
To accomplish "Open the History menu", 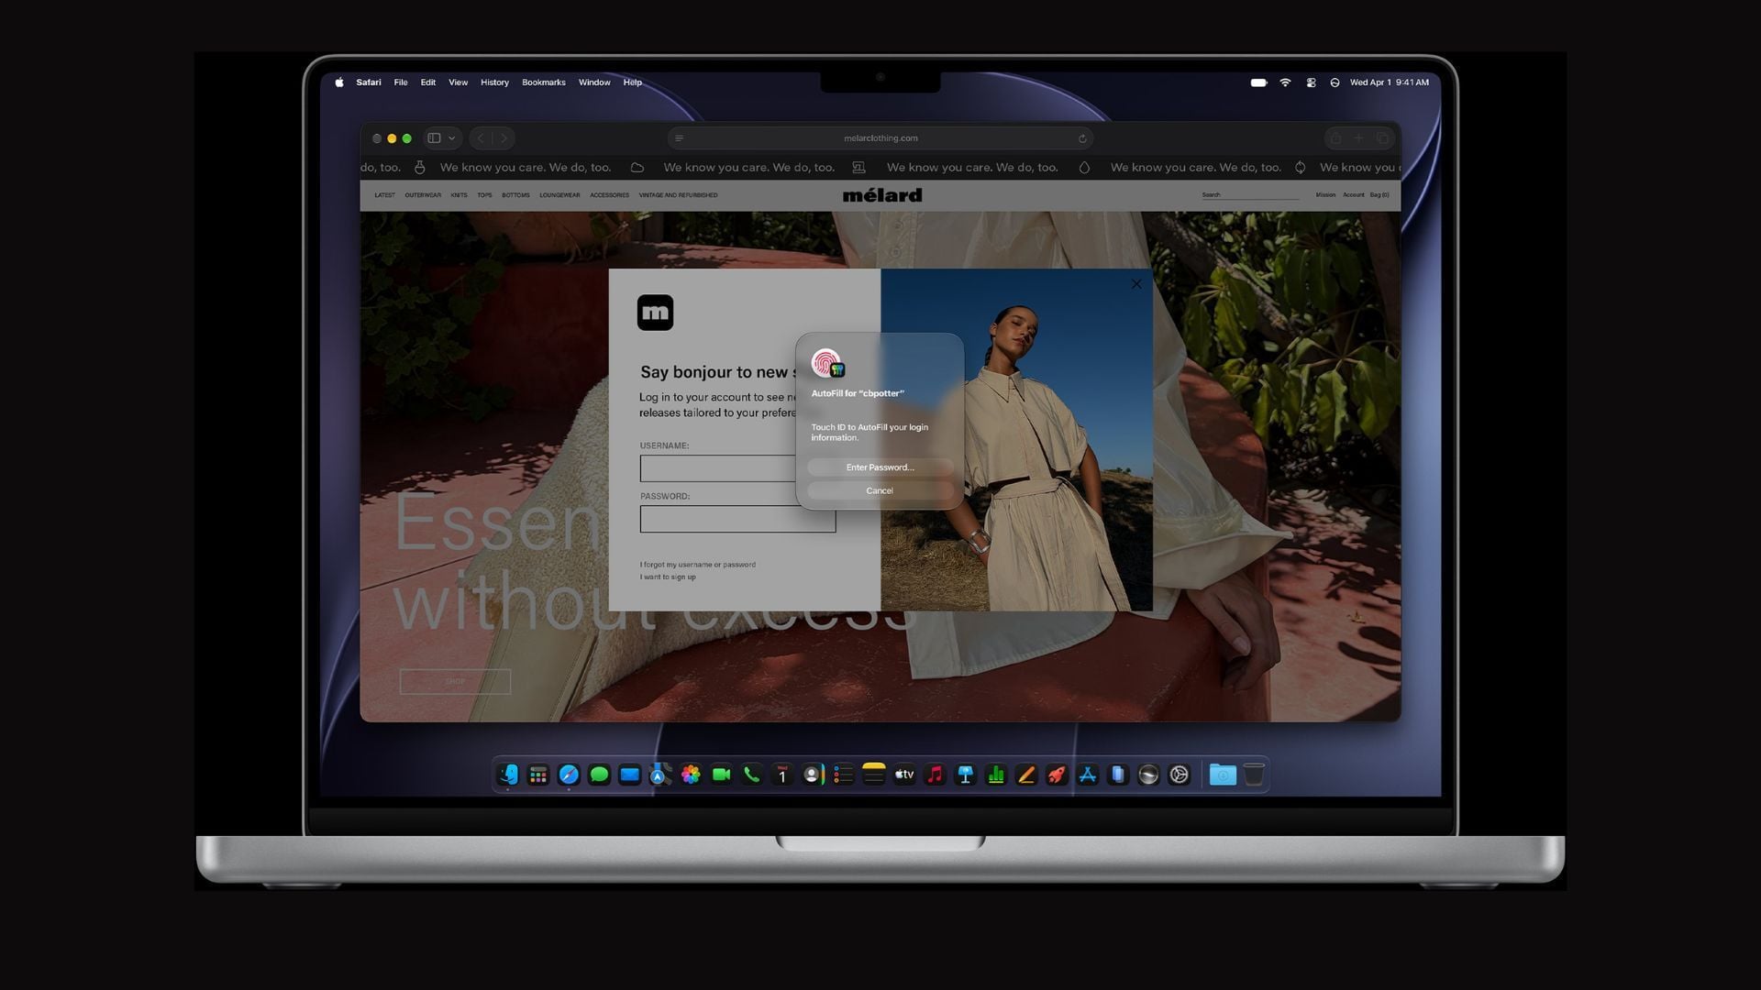I will [494, 82].
